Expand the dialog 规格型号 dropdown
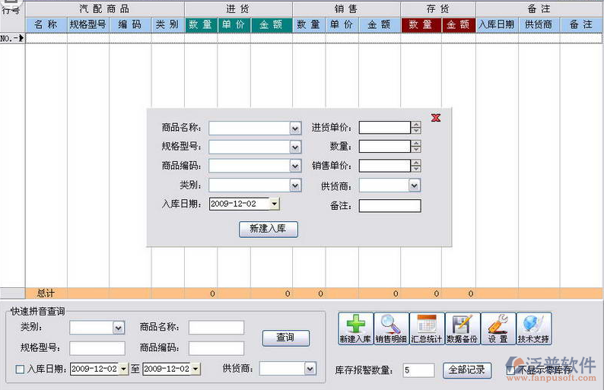 click(295, 147)
